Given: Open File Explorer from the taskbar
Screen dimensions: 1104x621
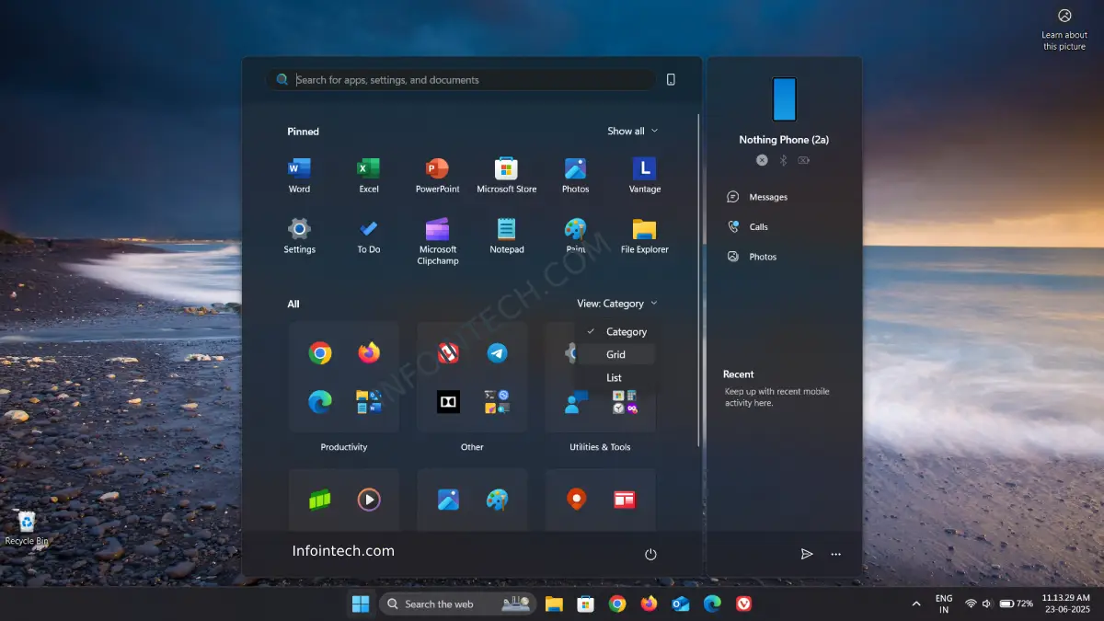Looking at the screenshot, I should tap(554, 604).
